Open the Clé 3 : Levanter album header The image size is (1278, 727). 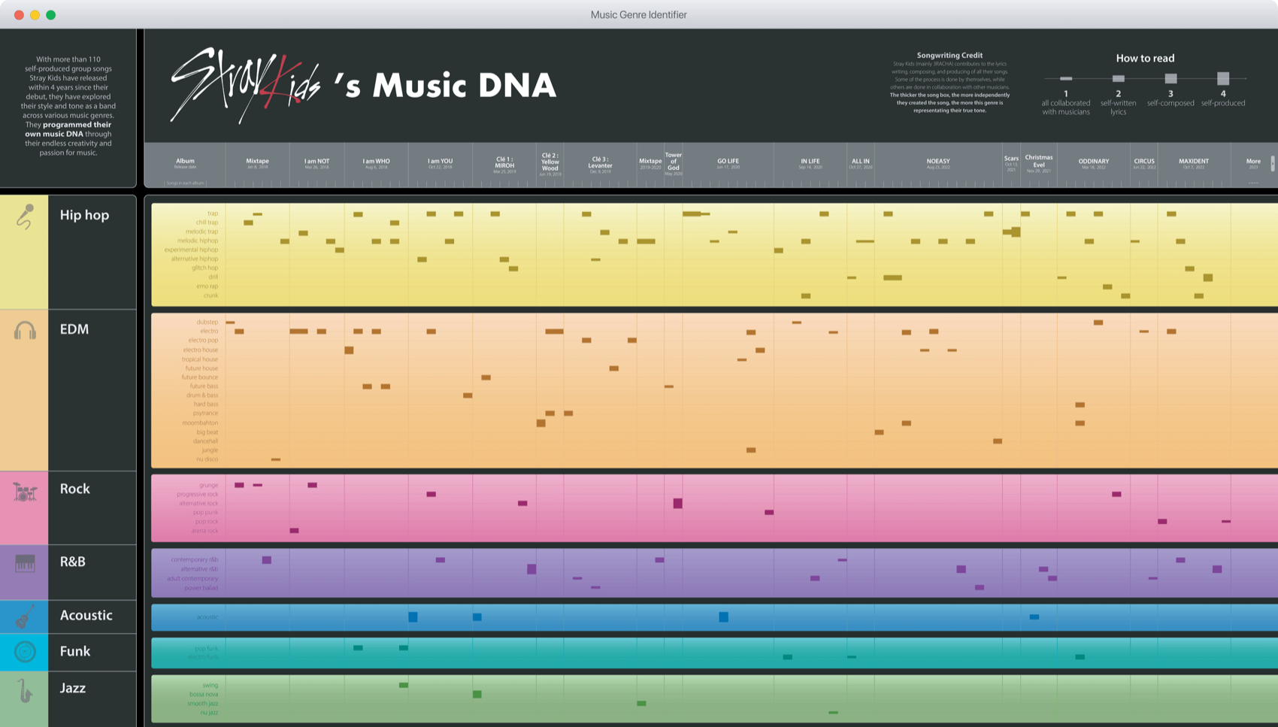[600, 165]
